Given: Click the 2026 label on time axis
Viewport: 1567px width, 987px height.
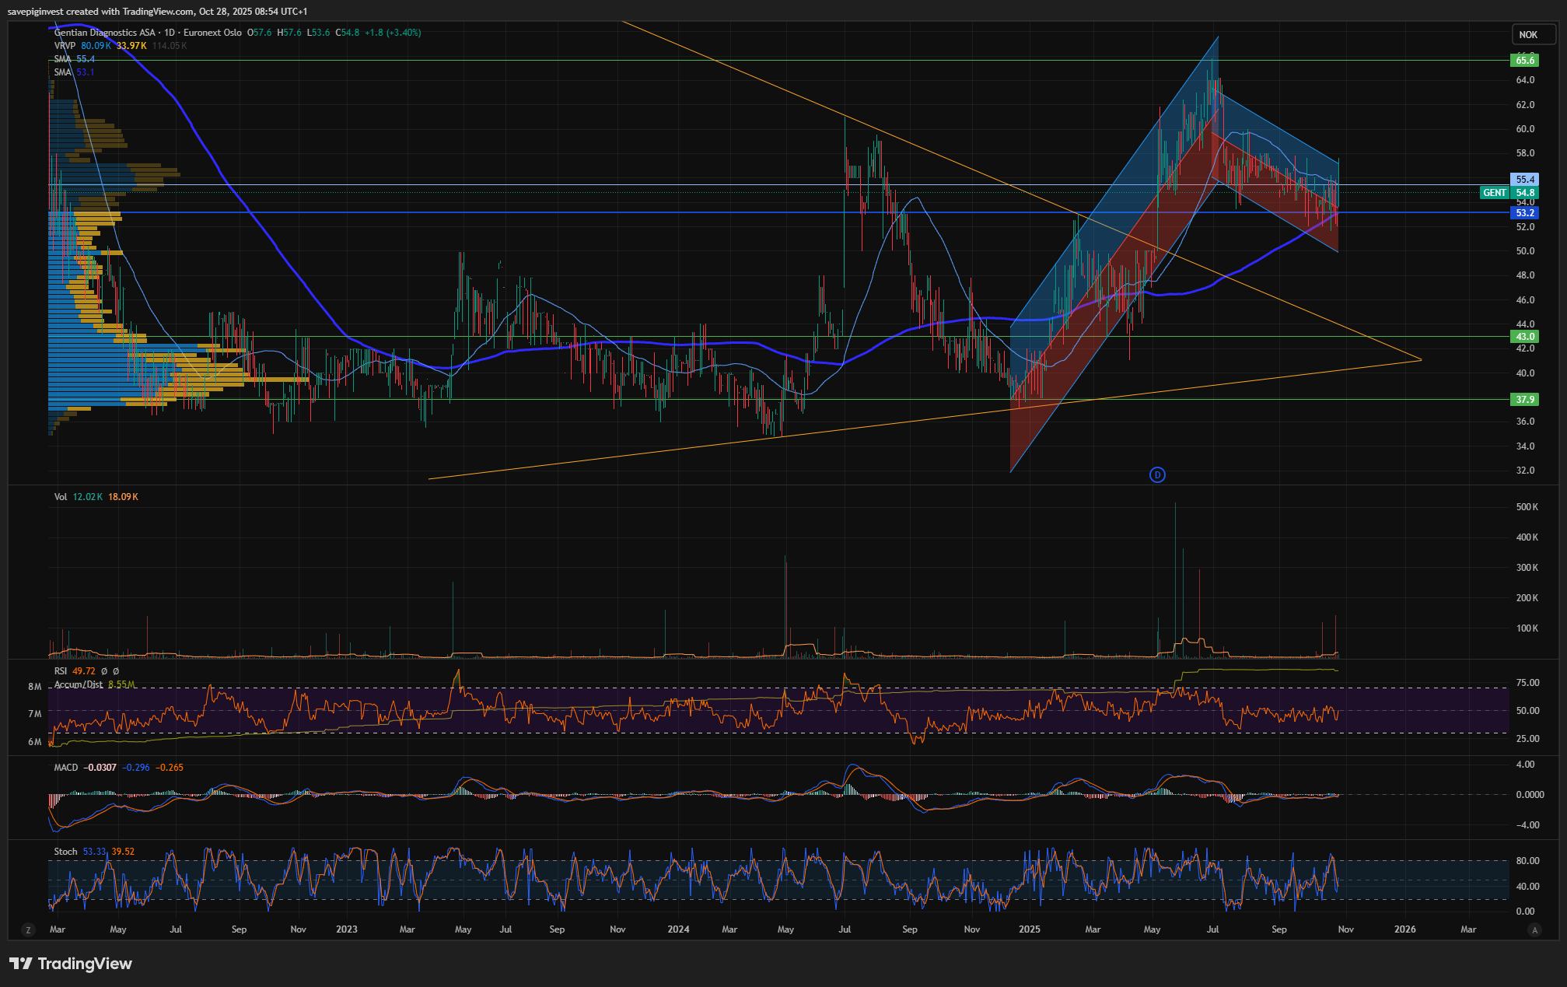Looking at the screenshot, I should pyautogui.click(x=1404, y=929).
